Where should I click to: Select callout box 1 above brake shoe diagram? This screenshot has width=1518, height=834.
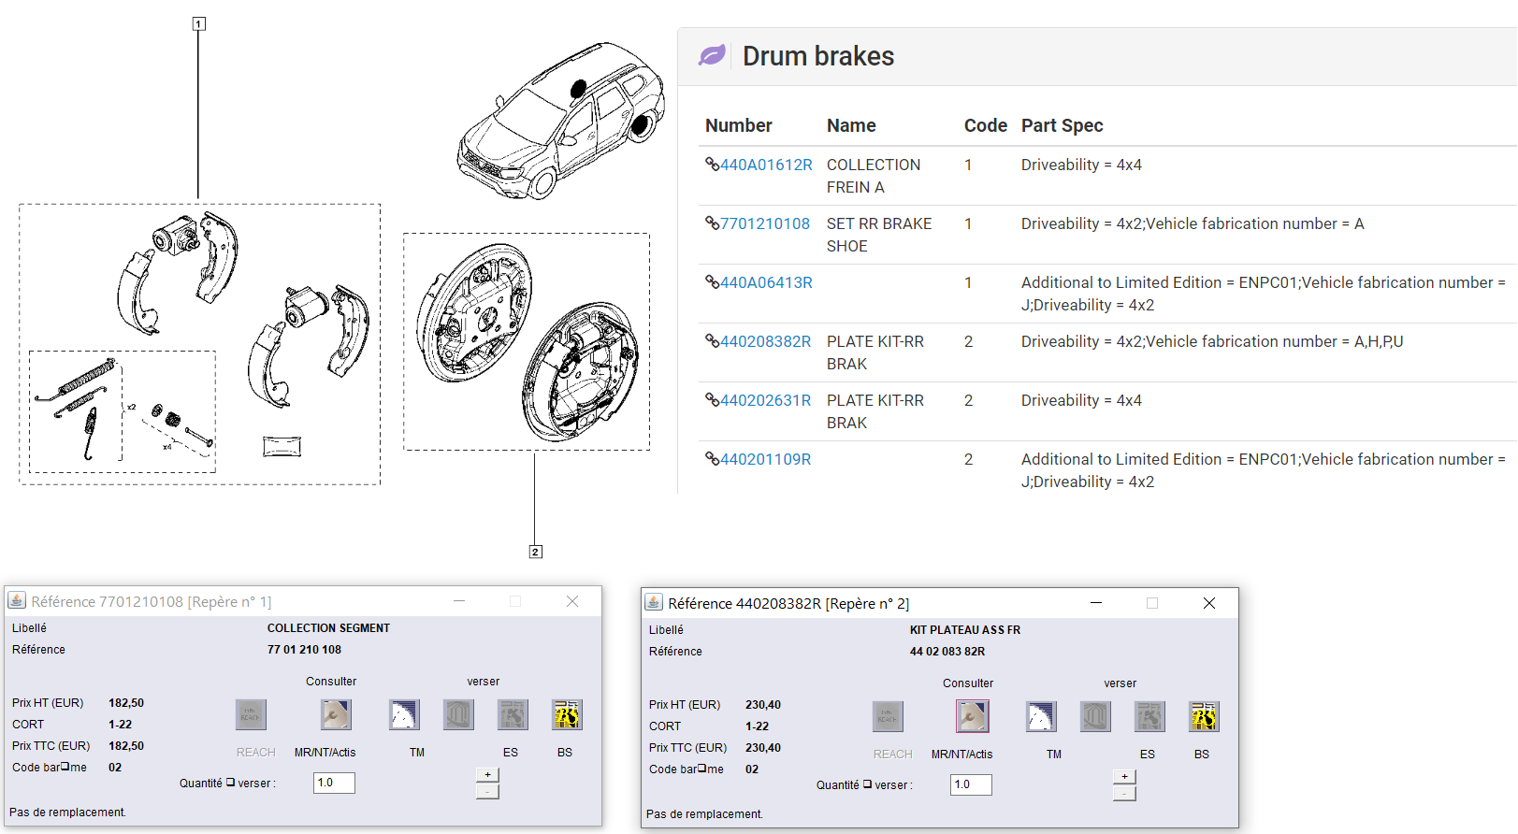coord(198,23)
